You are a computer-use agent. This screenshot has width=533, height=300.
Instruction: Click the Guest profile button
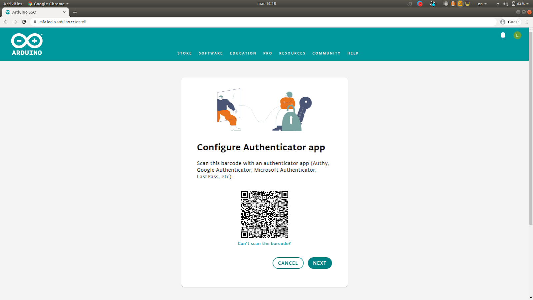coord(510,22)
